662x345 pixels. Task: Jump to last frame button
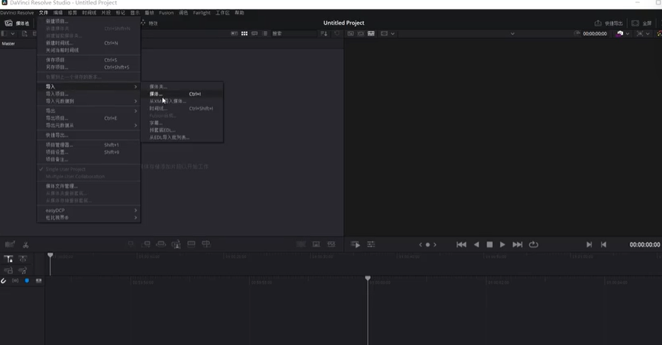518,245
